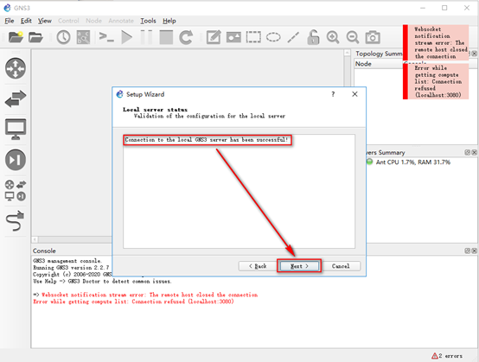Stop all nodes with stop icon
479x362 pixels.
(166, 37)
